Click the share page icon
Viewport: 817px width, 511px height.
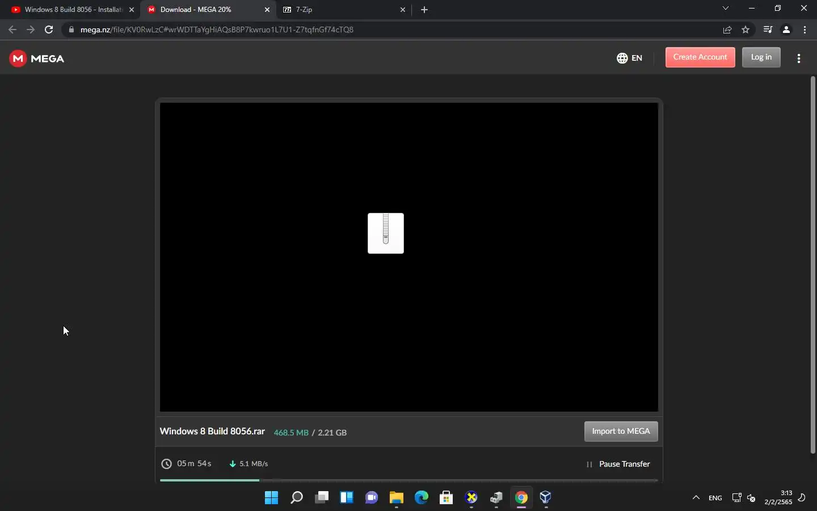[x=727, y=30]
